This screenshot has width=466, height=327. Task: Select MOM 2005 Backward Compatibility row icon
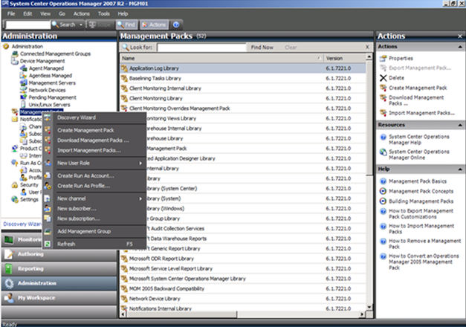124,288
